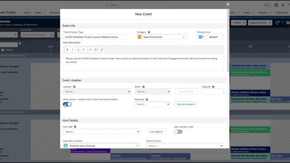
Task: Show Location info tooltip icon
Action: [74, 86]
